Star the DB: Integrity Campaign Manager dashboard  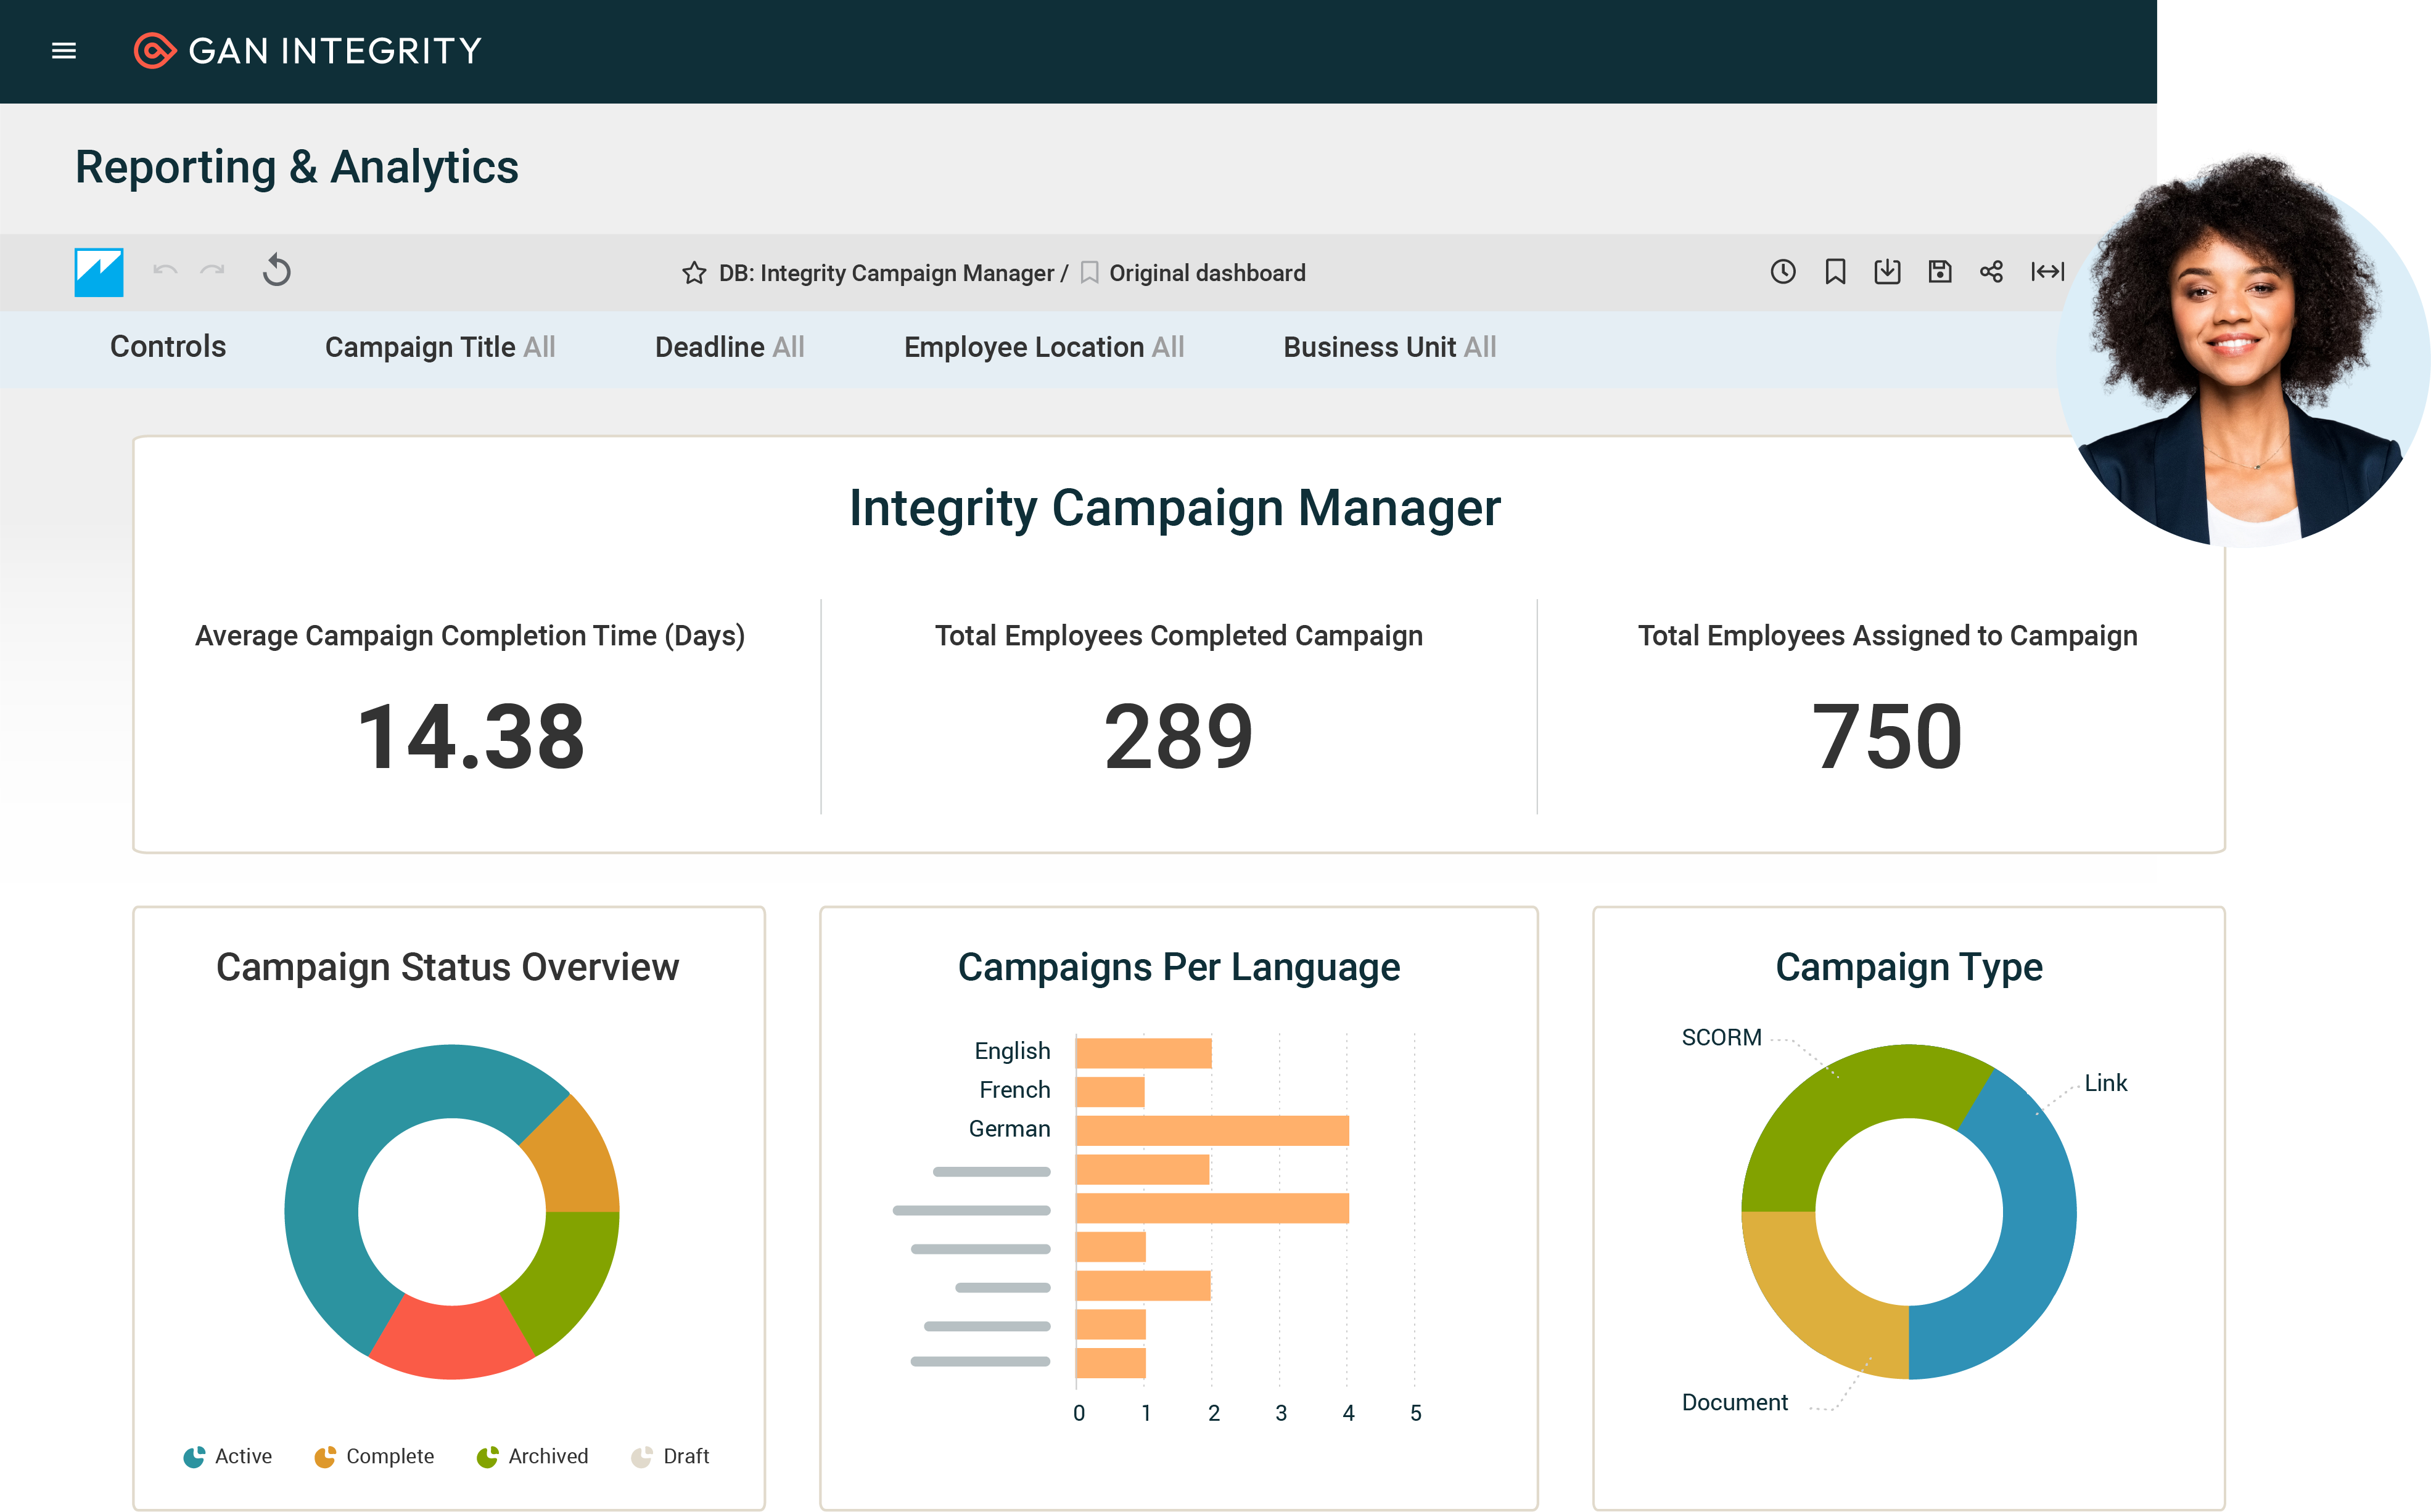tap(693, 272)
